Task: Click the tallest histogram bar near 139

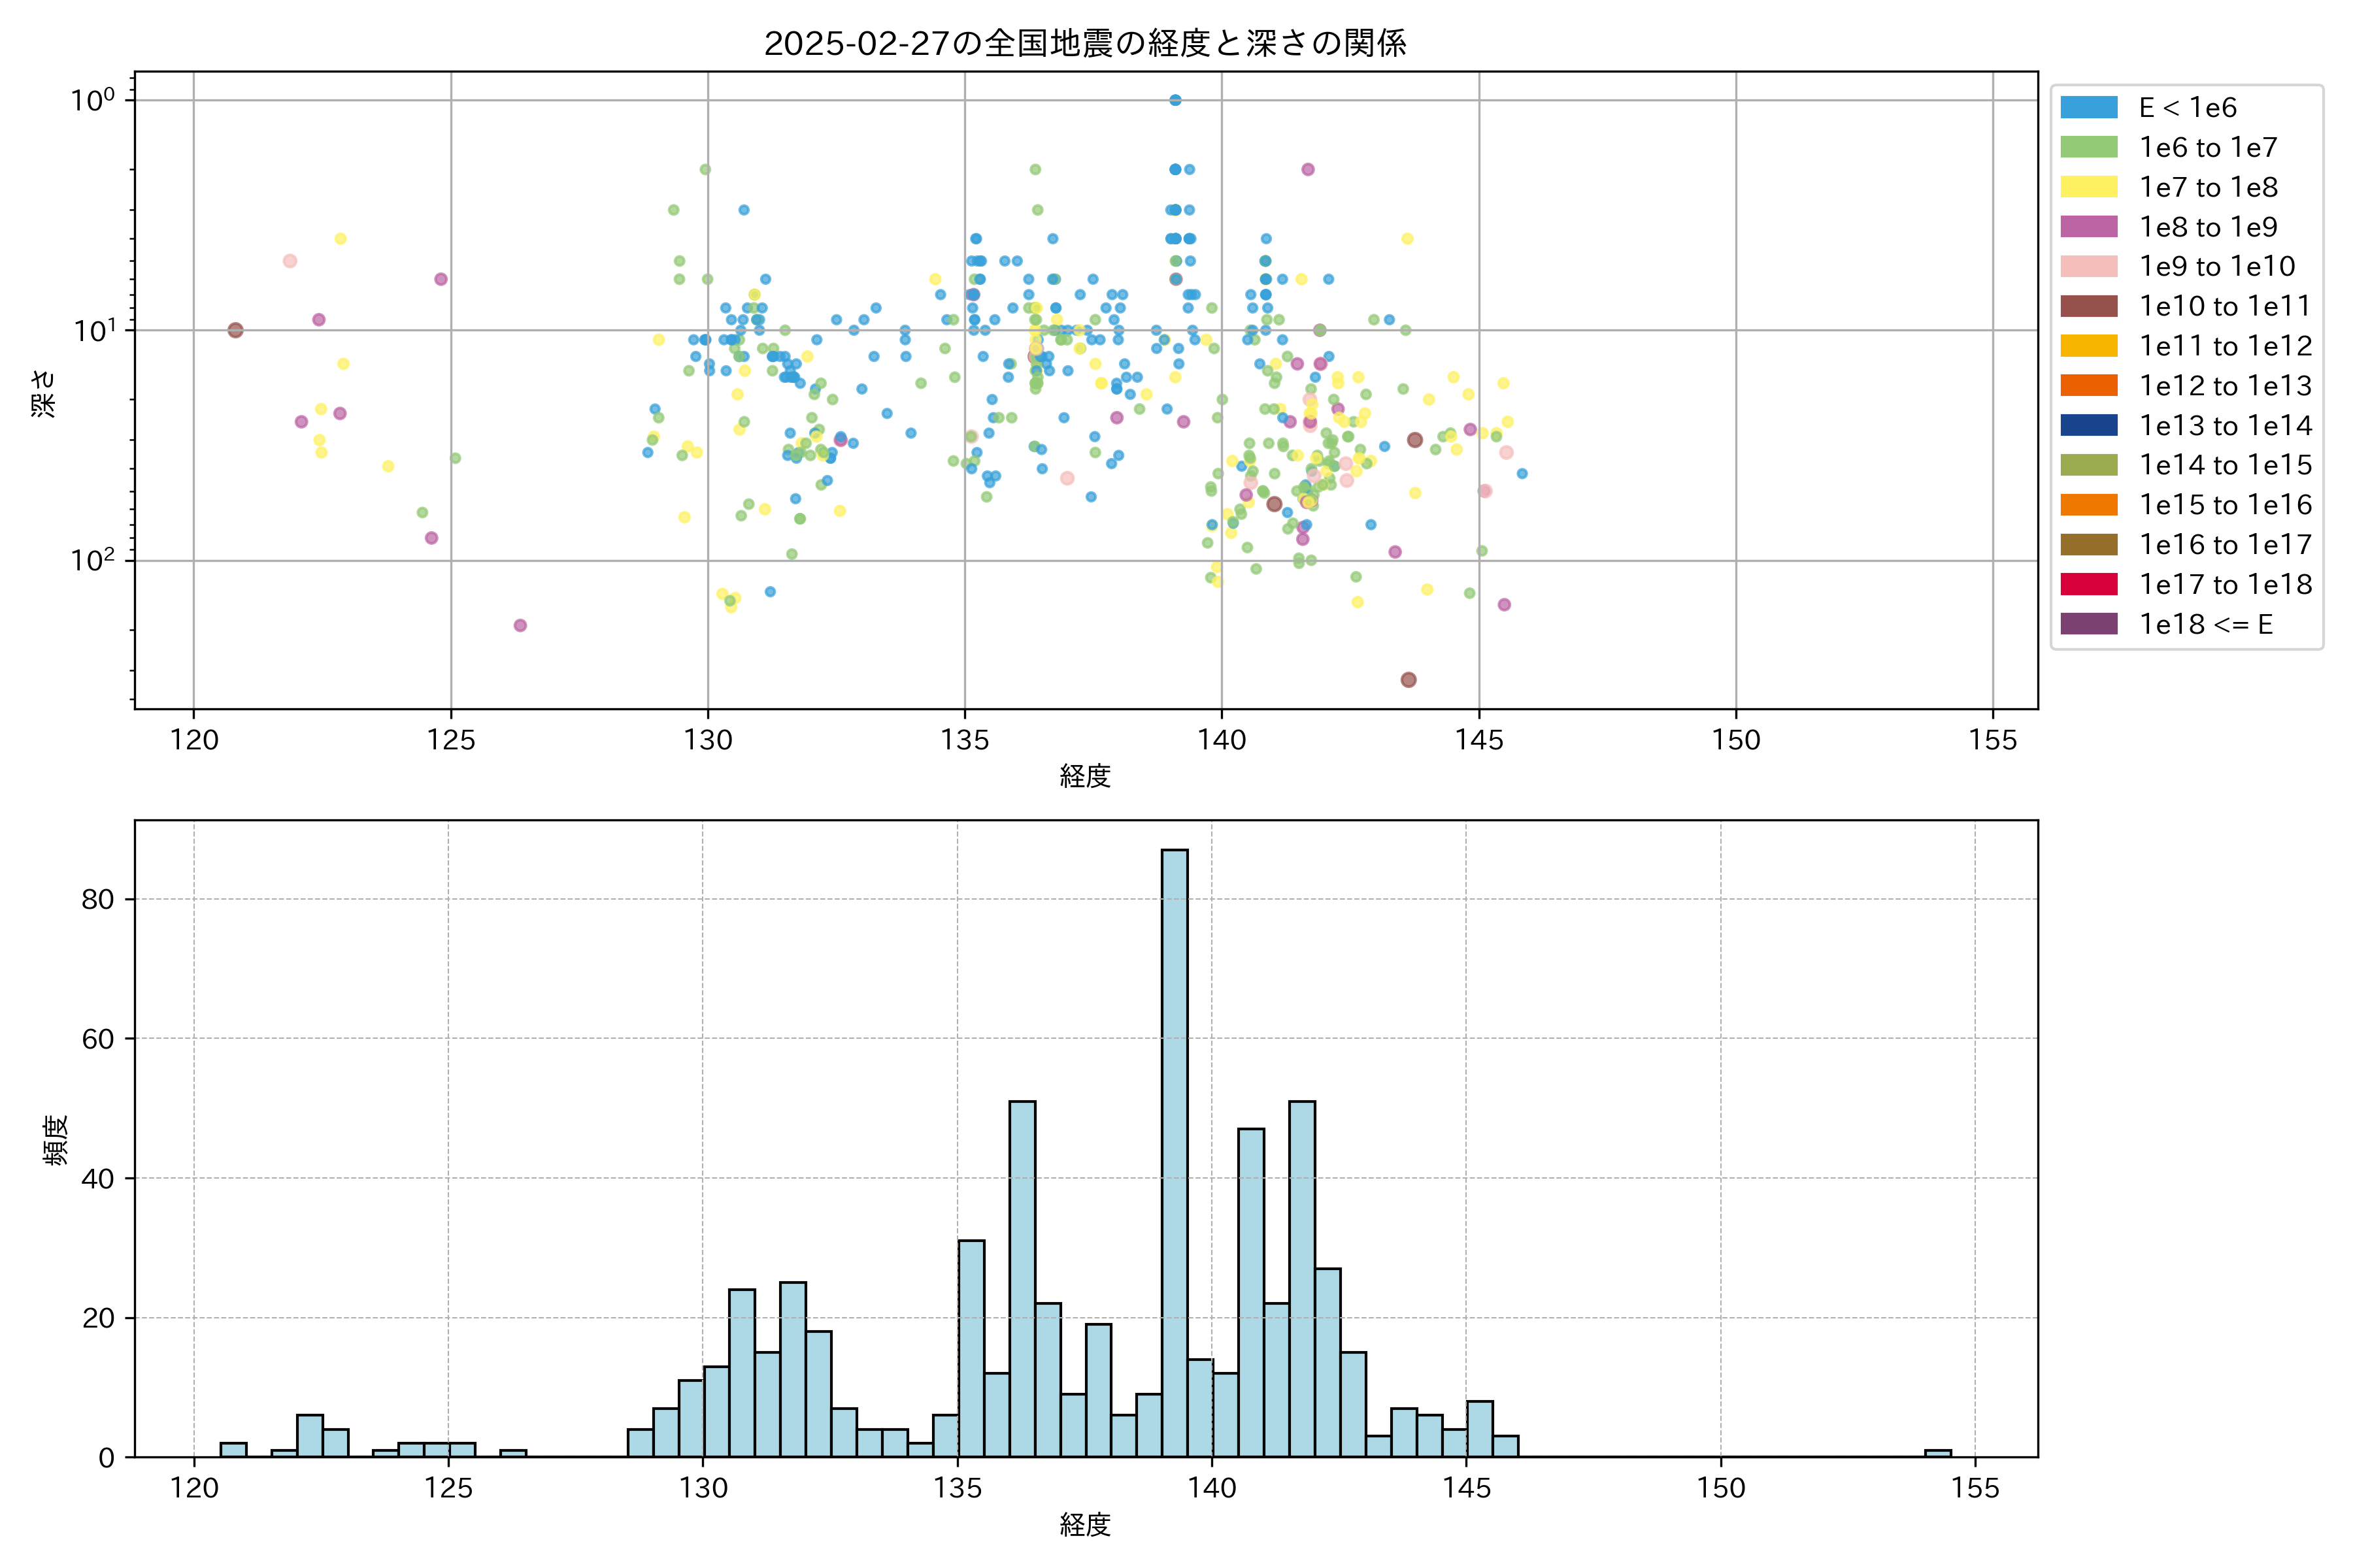Action: coord(1175,1150)
